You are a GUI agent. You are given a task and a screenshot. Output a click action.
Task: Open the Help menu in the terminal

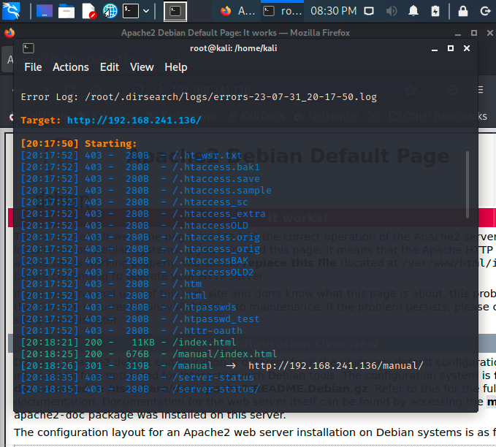(176, 67)
